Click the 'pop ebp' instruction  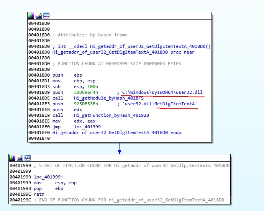[49, 188]
